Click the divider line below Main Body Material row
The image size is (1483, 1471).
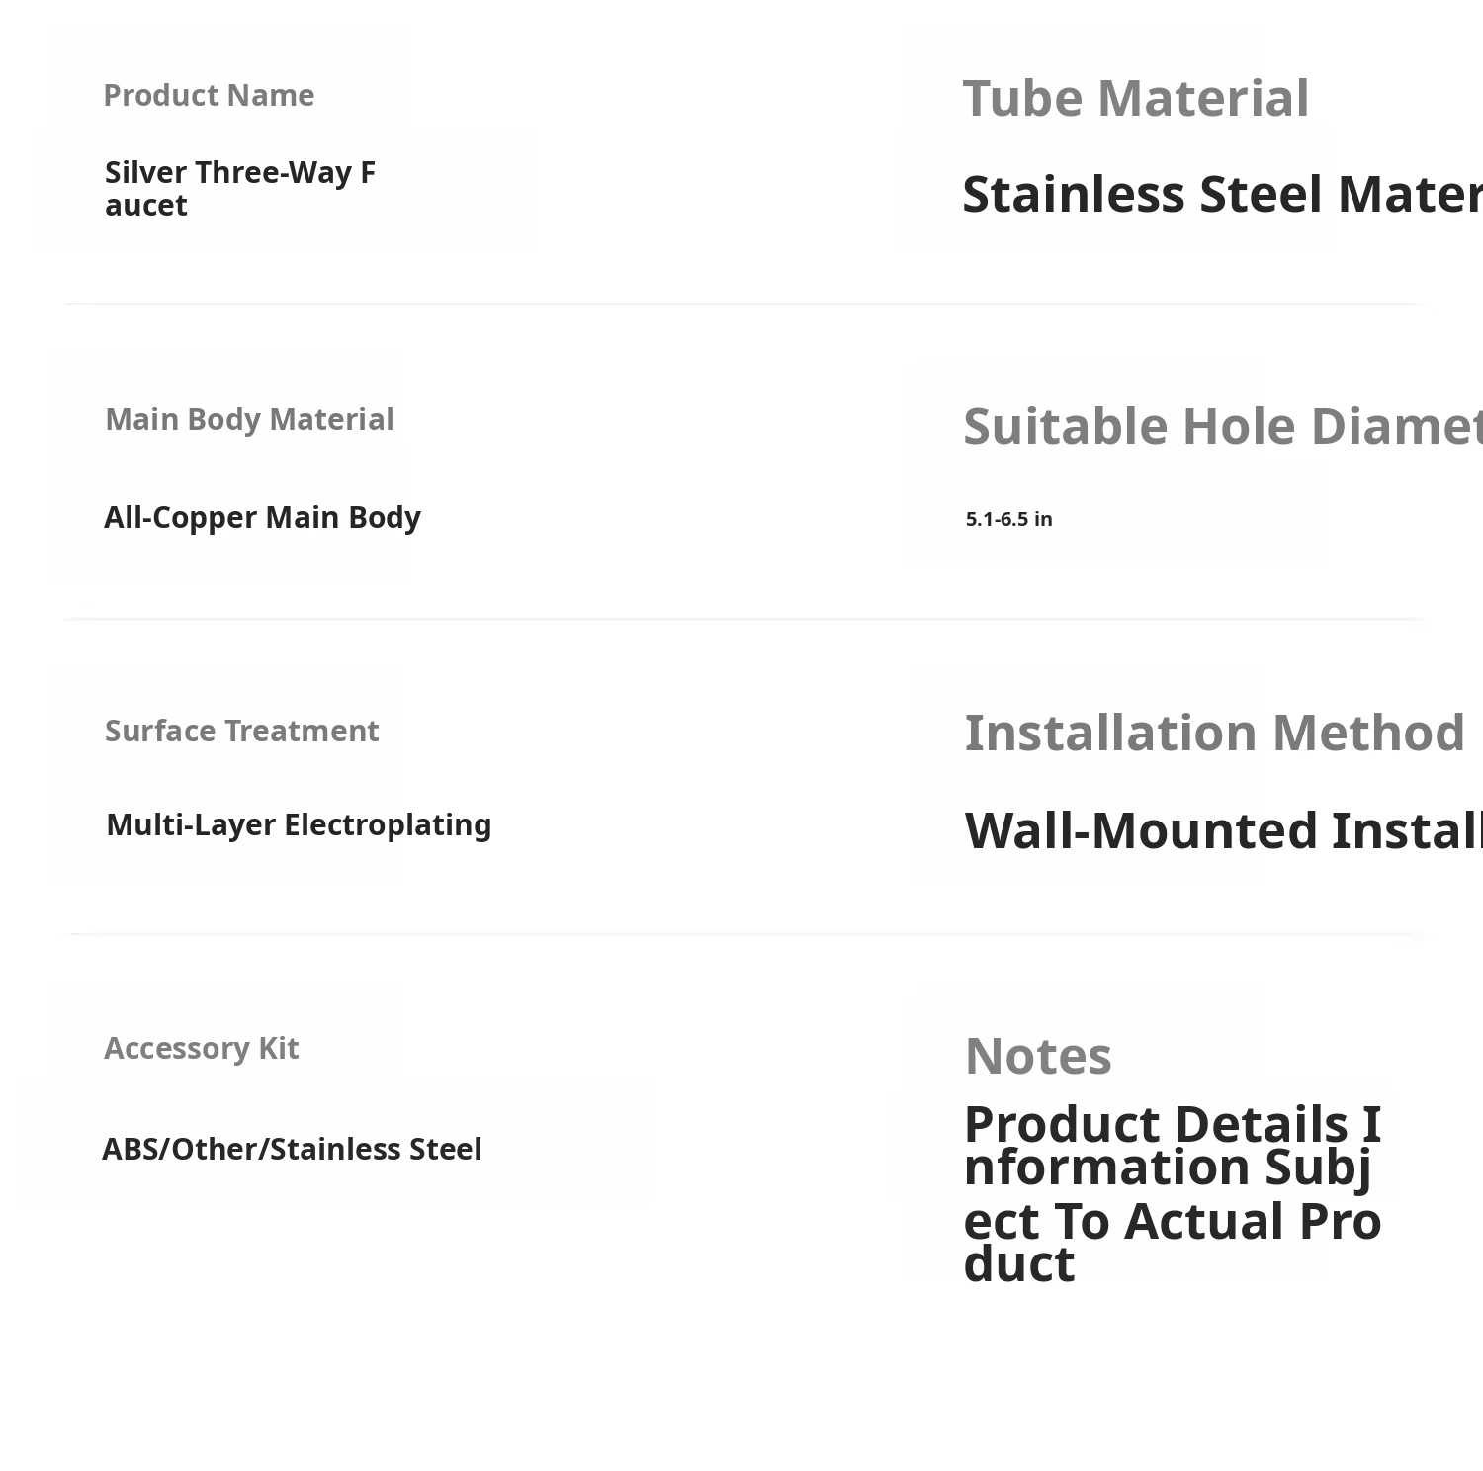(x=743, y=619)
